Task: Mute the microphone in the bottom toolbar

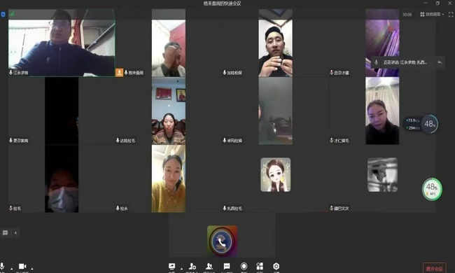Action: click(2, 266)
